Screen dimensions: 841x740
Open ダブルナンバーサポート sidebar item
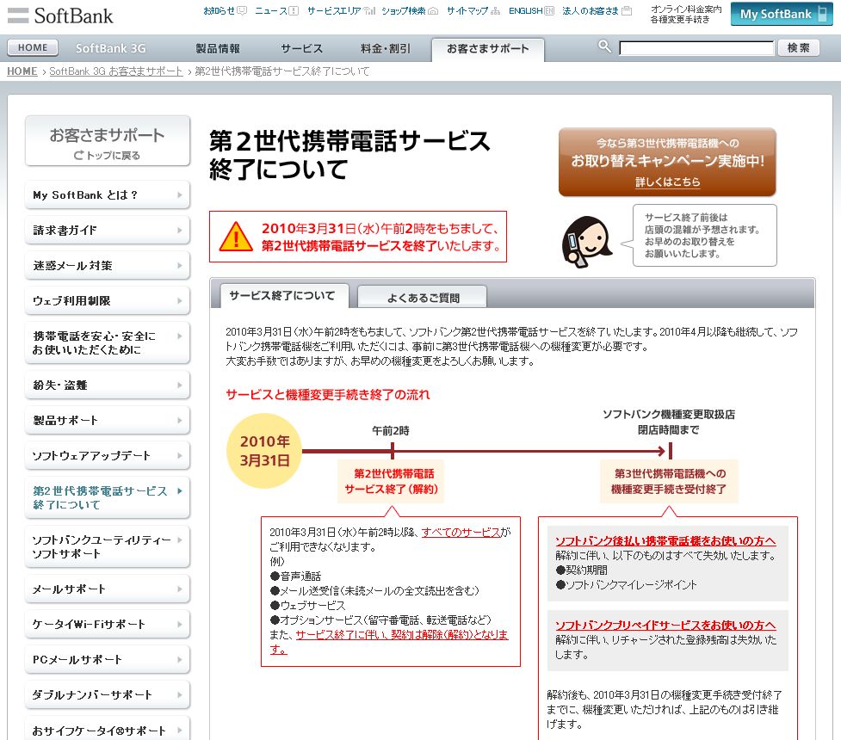[x=108, y=695]
